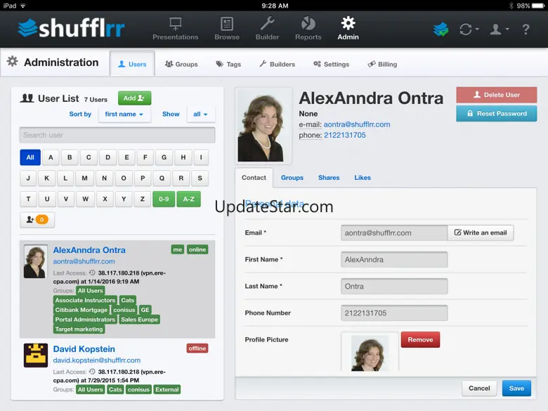Select the 0-9 filter

164,199
